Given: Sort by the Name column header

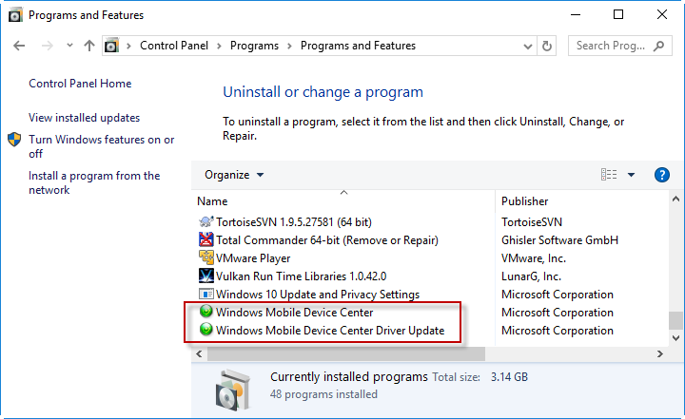Looking at the screenshot, I should (x=212, y=201).
